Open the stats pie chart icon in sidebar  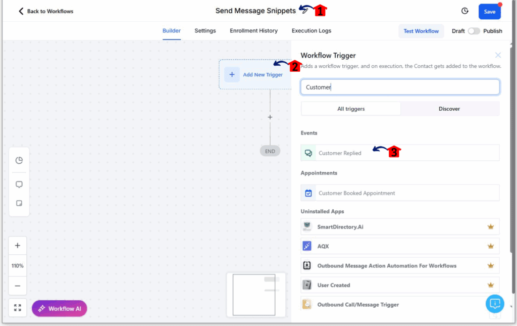tap(19, 160)
